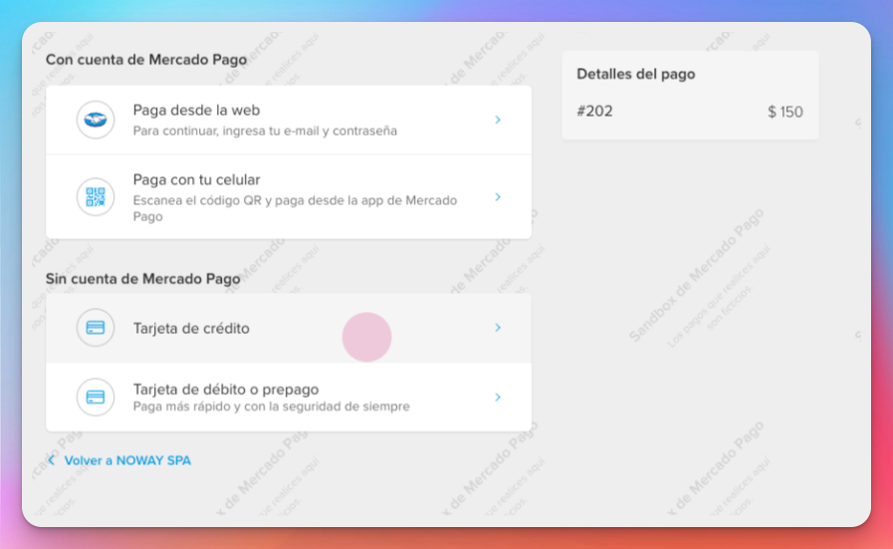
Task: Click the order number #202
Action: 594,111
